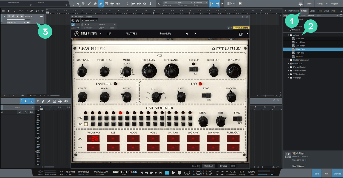Record-arm Track 1

tap(17, 16)
